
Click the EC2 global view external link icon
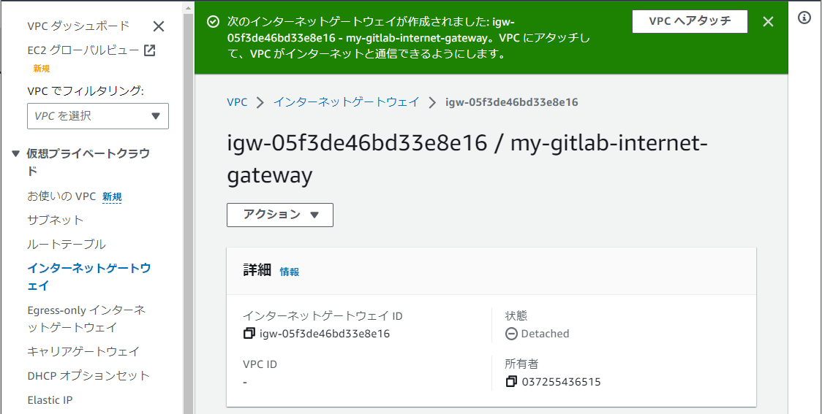coord(149,50)
